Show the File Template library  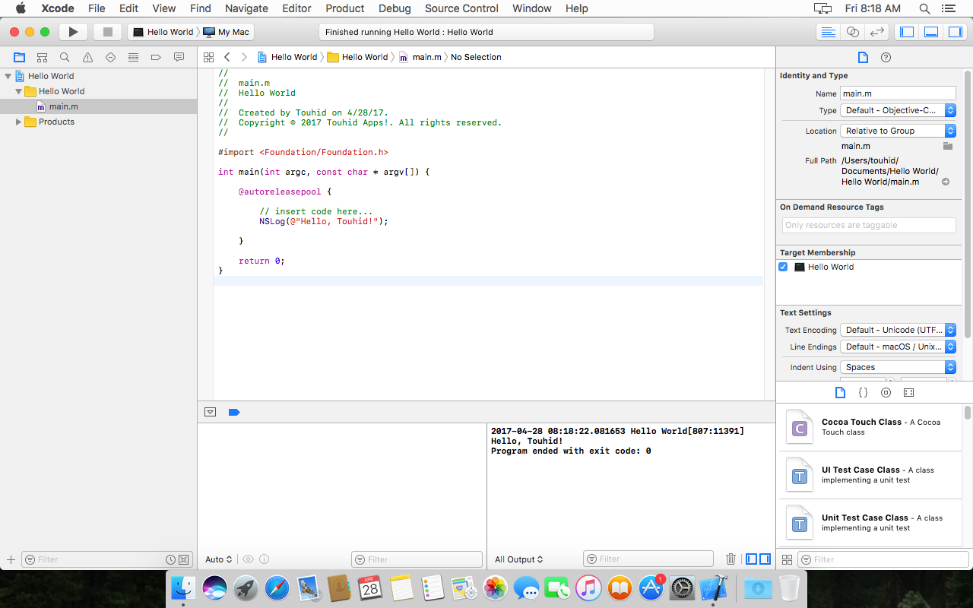point(840,393)
